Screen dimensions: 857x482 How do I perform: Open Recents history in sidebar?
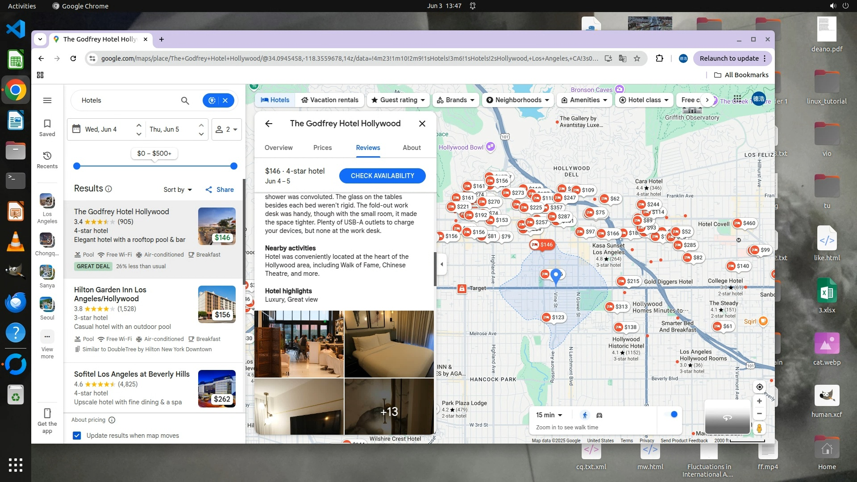click(x=47, y=160)
